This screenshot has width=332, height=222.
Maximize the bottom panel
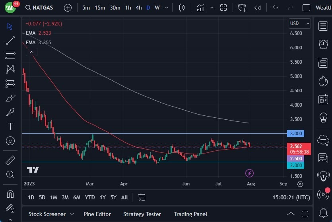(x=305, y=214)
